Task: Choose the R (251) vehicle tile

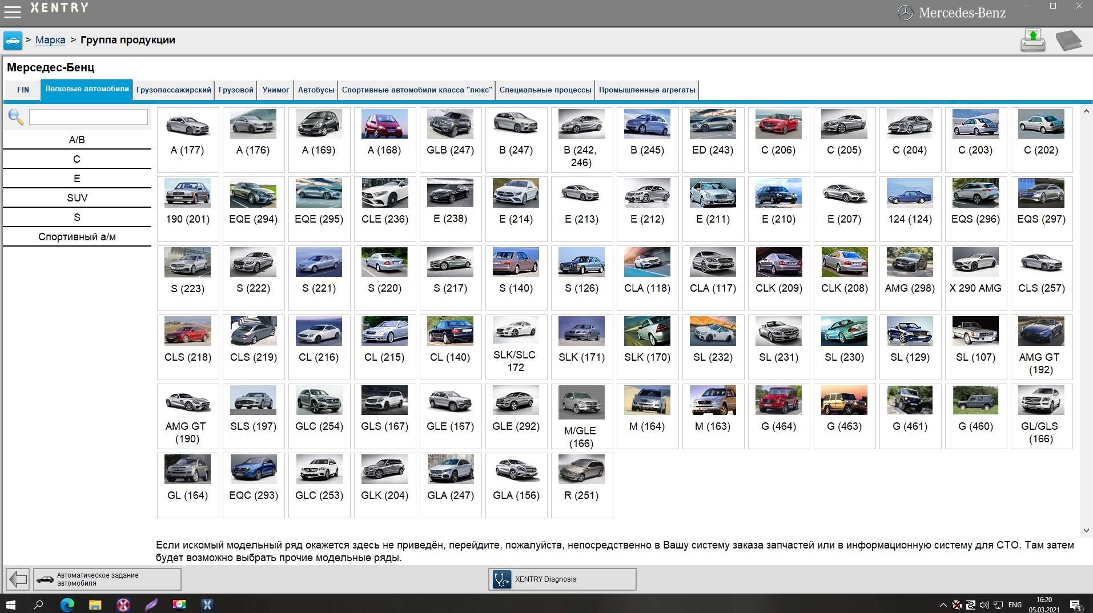Action: [581, 485]
